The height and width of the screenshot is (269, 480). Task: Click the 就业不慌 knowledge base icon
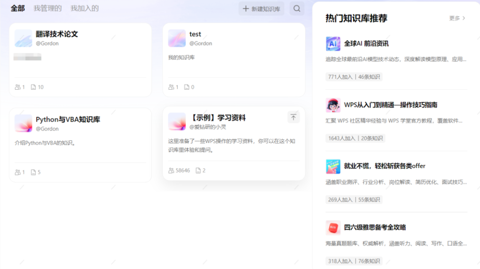click(333, 166)
